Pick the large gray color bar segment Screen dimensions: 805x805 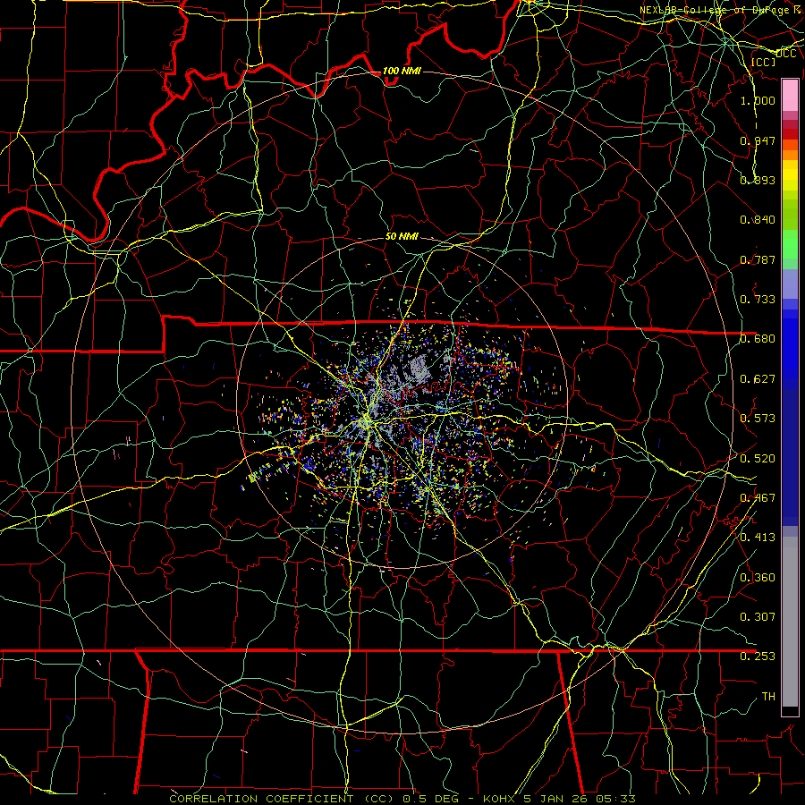pos(790,622)
